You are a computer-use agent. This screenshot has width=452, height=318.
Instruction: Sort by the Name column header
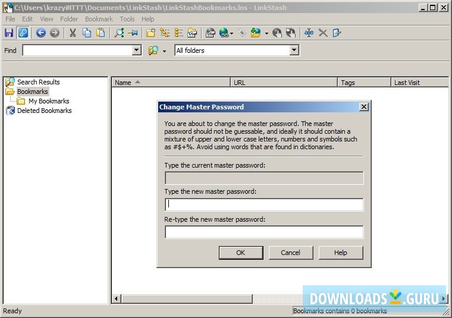tap(171, 83)
